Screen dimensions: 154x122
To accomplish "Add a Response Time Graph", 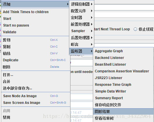I will tap(123, 84).
